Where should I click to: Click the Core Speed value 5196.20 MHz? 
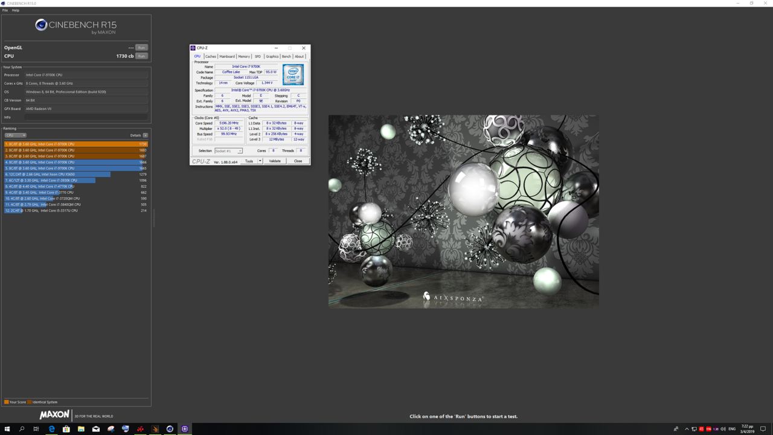[229, 123]
